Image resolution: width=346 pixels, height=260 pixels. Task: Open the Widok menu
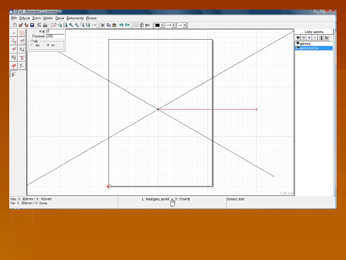[48, 18]
